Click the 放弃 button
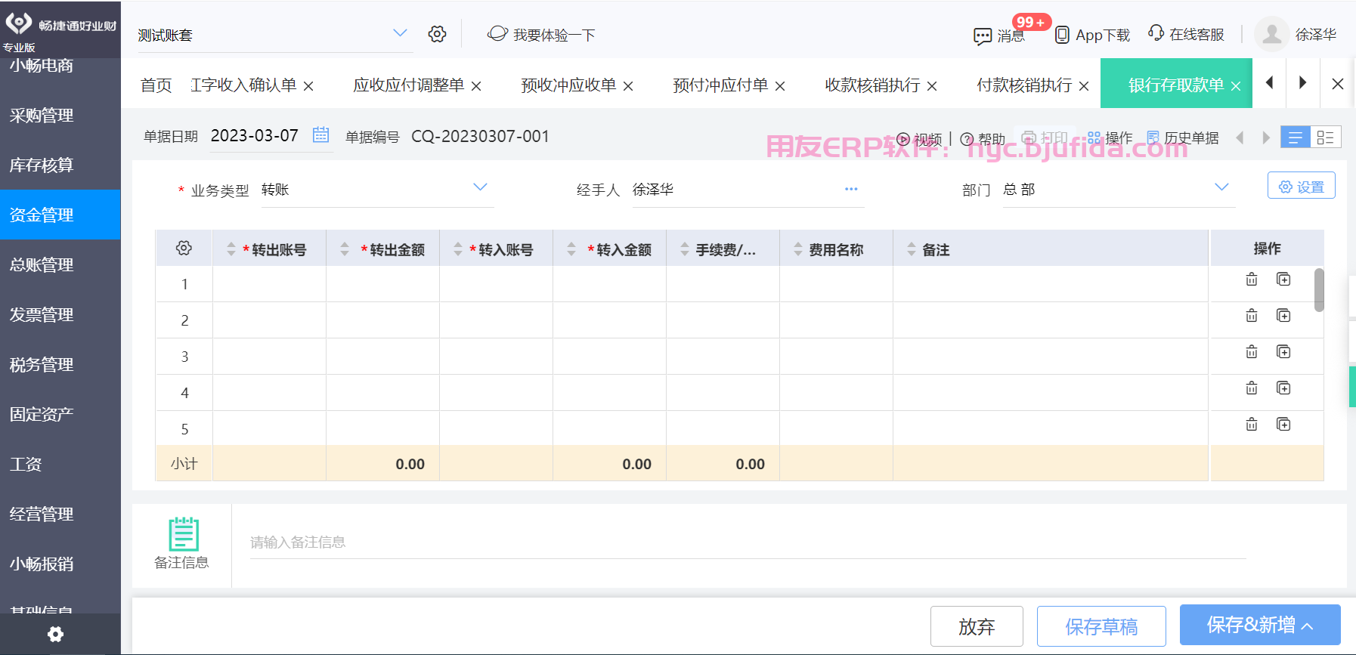Screen dimensions: 1356x655 point(977,626)
